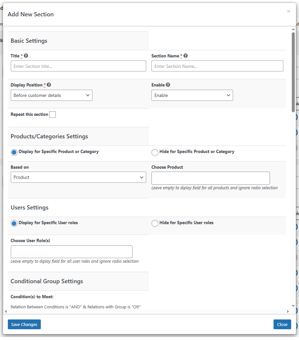Click help icon beside Enable label
The image size is (299, 340).
point(168,85)
